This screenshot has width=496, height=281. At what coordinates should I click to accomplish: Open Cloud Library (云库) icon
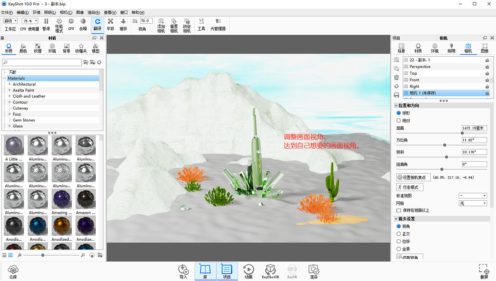13,271
